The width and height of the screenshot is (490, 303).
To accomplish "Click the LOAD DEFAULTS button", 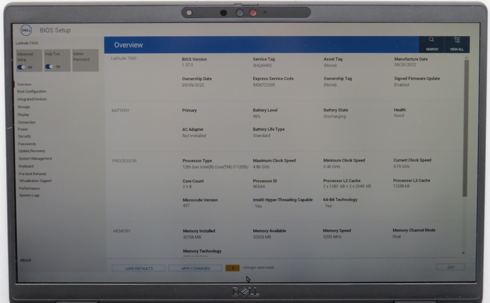I will (138, 268).
